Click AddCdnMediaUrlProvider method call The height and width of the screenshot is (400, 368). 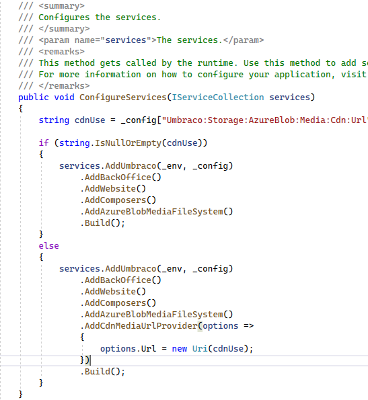[141, 326]
